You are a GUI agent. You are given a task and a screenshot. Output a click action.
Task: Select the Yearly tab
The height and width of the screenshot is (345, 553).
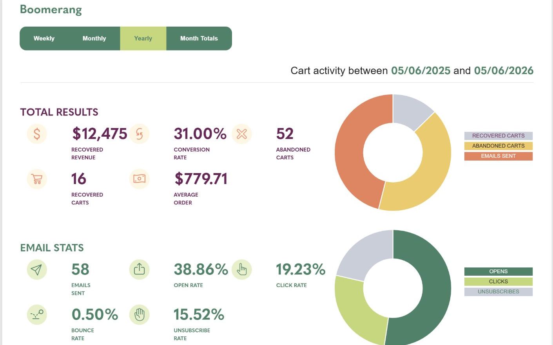pos(143,38)
